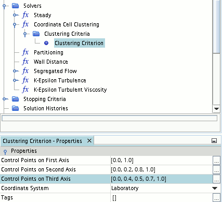Close the Clustering Criterion Properties tab
The image size is (222, 202).
tap(89, 141)
